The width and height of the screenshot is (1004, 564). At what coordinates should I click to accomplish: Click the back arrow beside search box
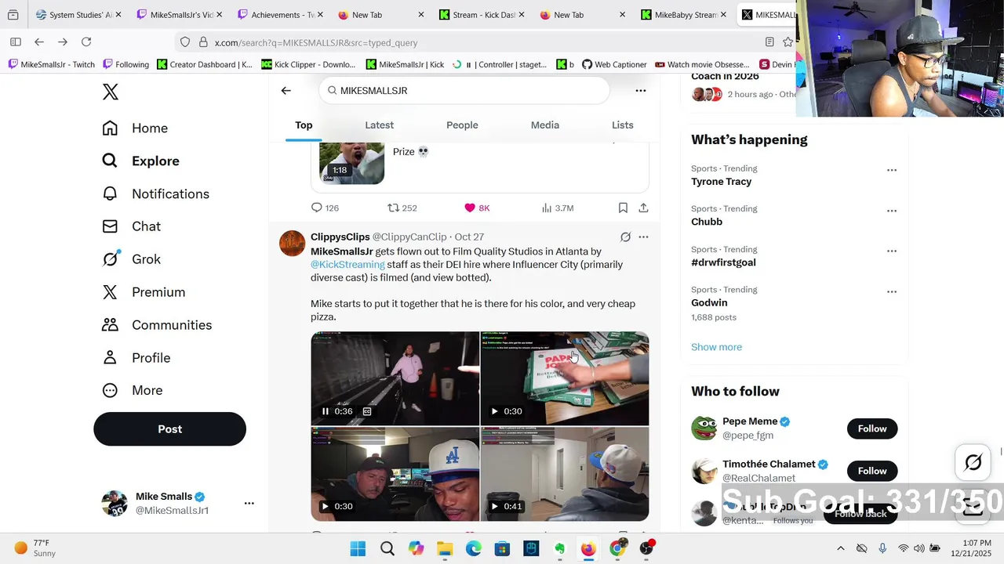(286, 91)
